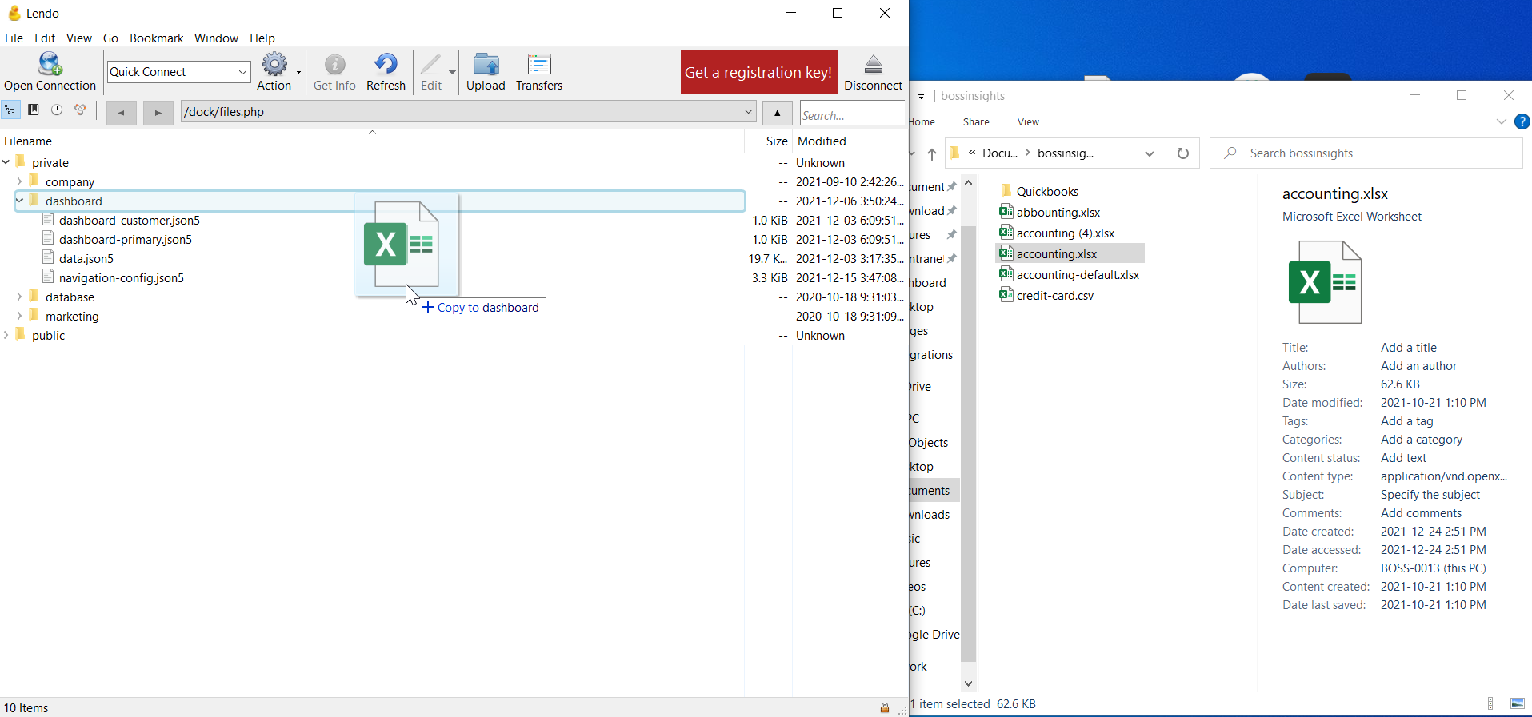Switch Explorer to details view icon
The image size is (1532, 717).
click(x=1495, y=703)
